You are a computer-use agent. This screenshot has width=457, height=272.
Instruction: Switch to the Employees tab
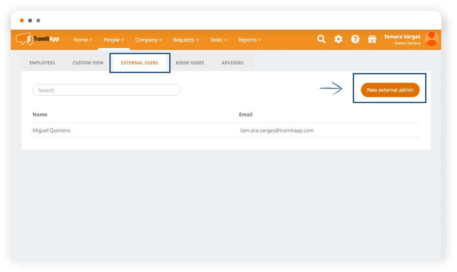click(x=42, y=63)
